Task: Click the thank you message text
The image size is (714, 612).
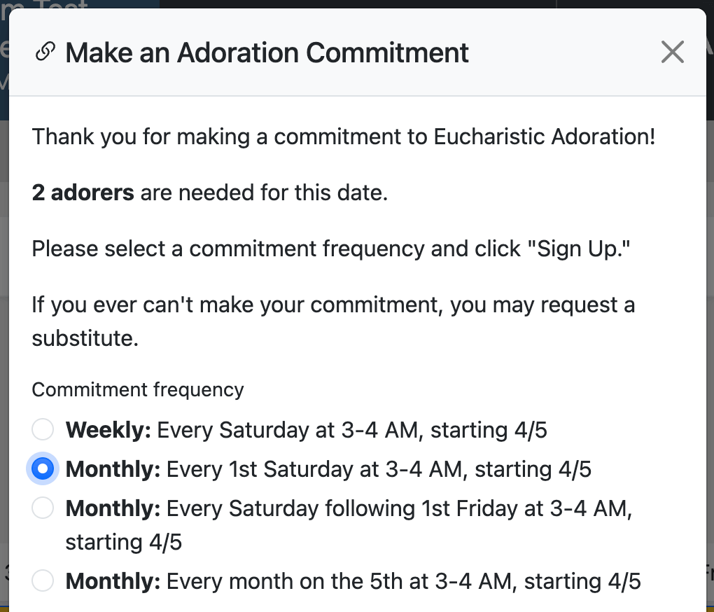Action: [x=343, y=136]
